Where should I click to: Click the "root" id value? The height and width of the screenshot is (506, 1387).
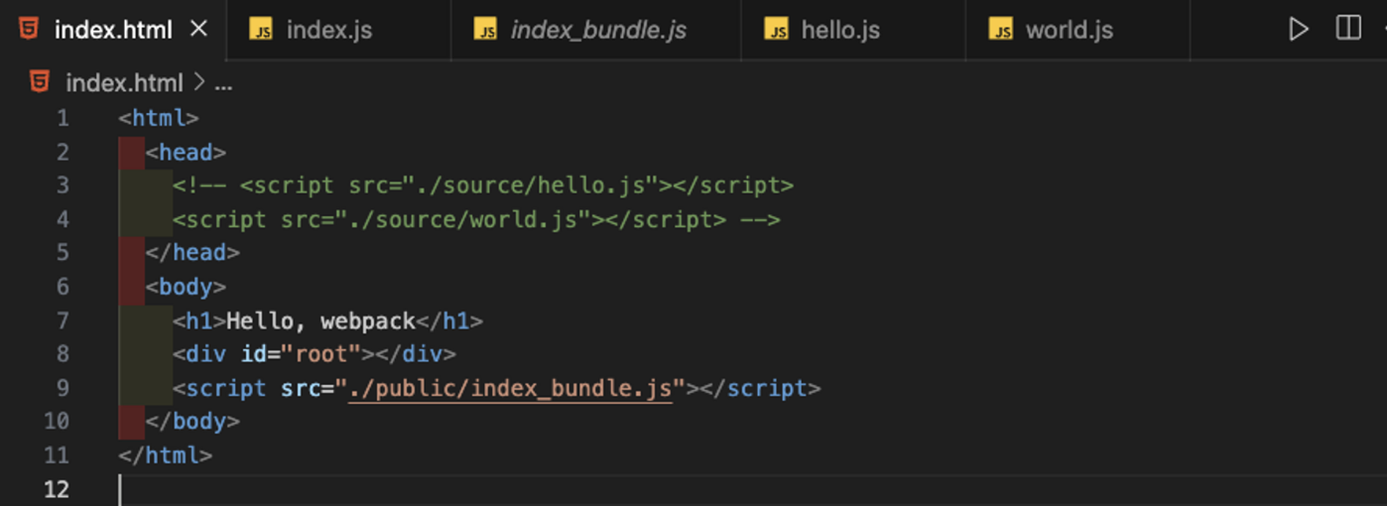[320, 354]
